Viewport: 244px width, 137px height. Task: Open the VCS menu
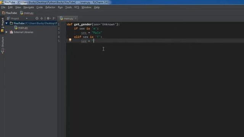click(x=77, y=7)
